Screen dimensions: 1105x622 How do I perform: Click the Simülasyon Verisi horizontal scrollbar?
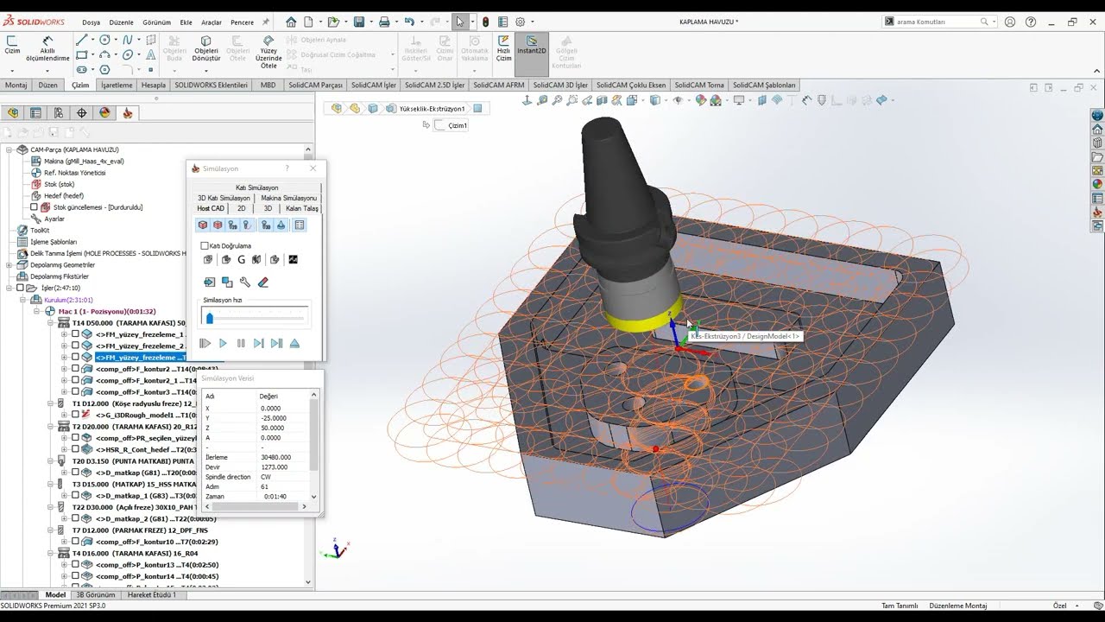click(x=255, y=507)
